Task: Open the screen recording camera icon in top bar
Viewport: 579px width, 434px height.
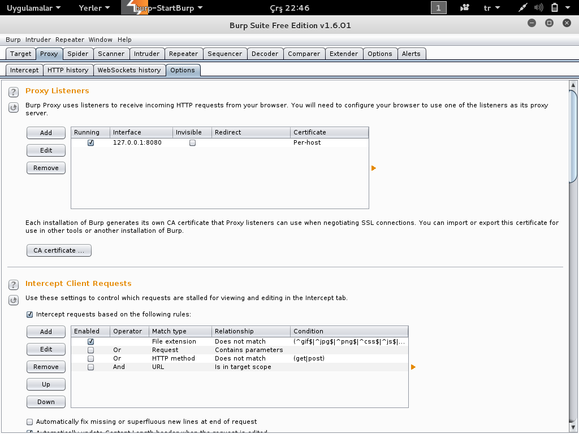Action: coord(465,7)
